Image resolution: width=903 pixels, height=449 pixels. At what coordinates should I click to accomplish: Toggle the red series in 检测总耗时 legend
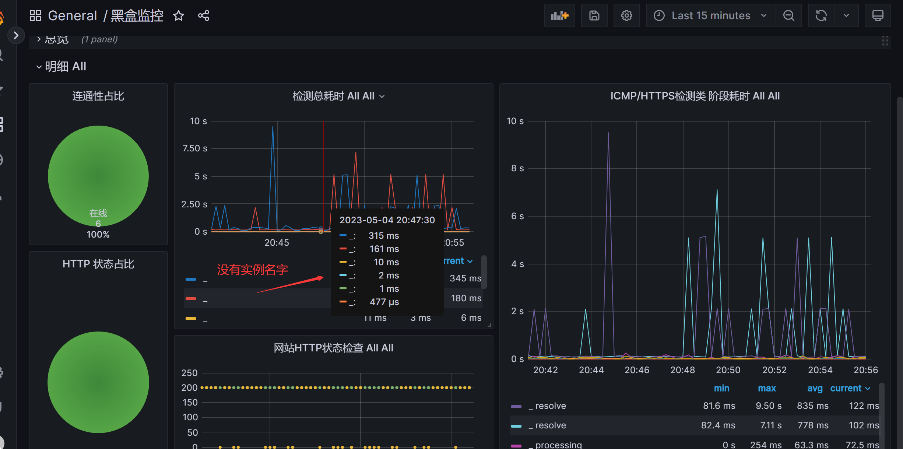tap(191, 299)
